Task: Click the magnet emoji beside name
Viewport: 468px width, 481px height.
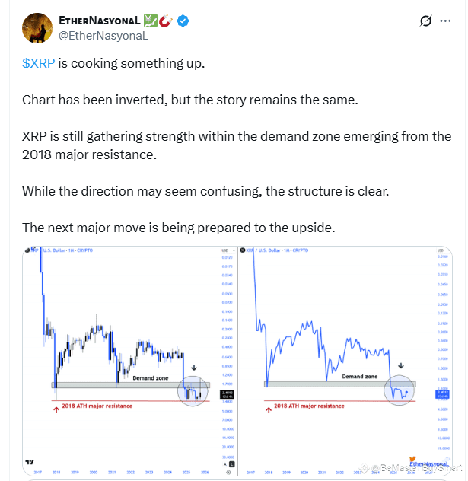Action: [x=167, y=21]
